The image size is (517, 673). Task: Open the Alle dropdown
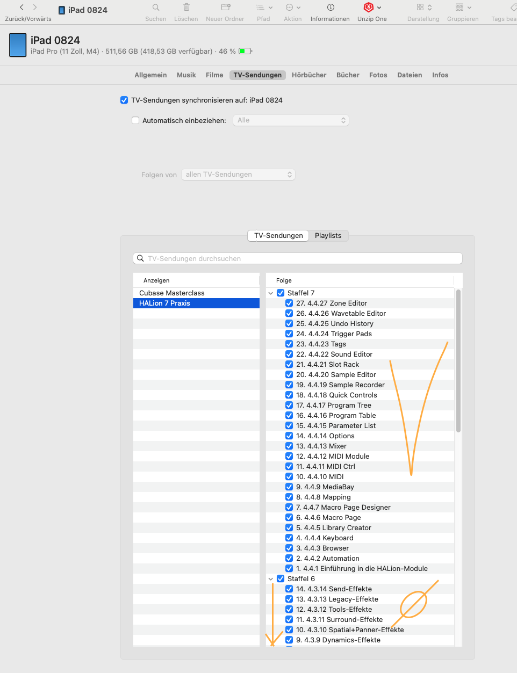coord(291,120)
